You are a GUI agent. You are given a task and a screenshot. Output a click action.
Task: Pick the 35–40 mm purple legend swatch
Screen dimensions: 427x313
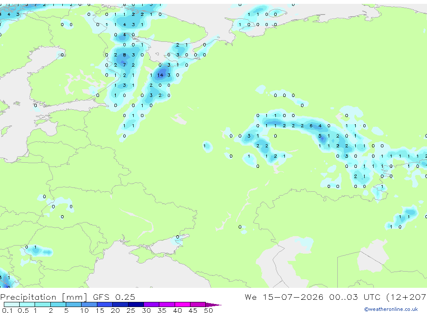pos(167,304)
